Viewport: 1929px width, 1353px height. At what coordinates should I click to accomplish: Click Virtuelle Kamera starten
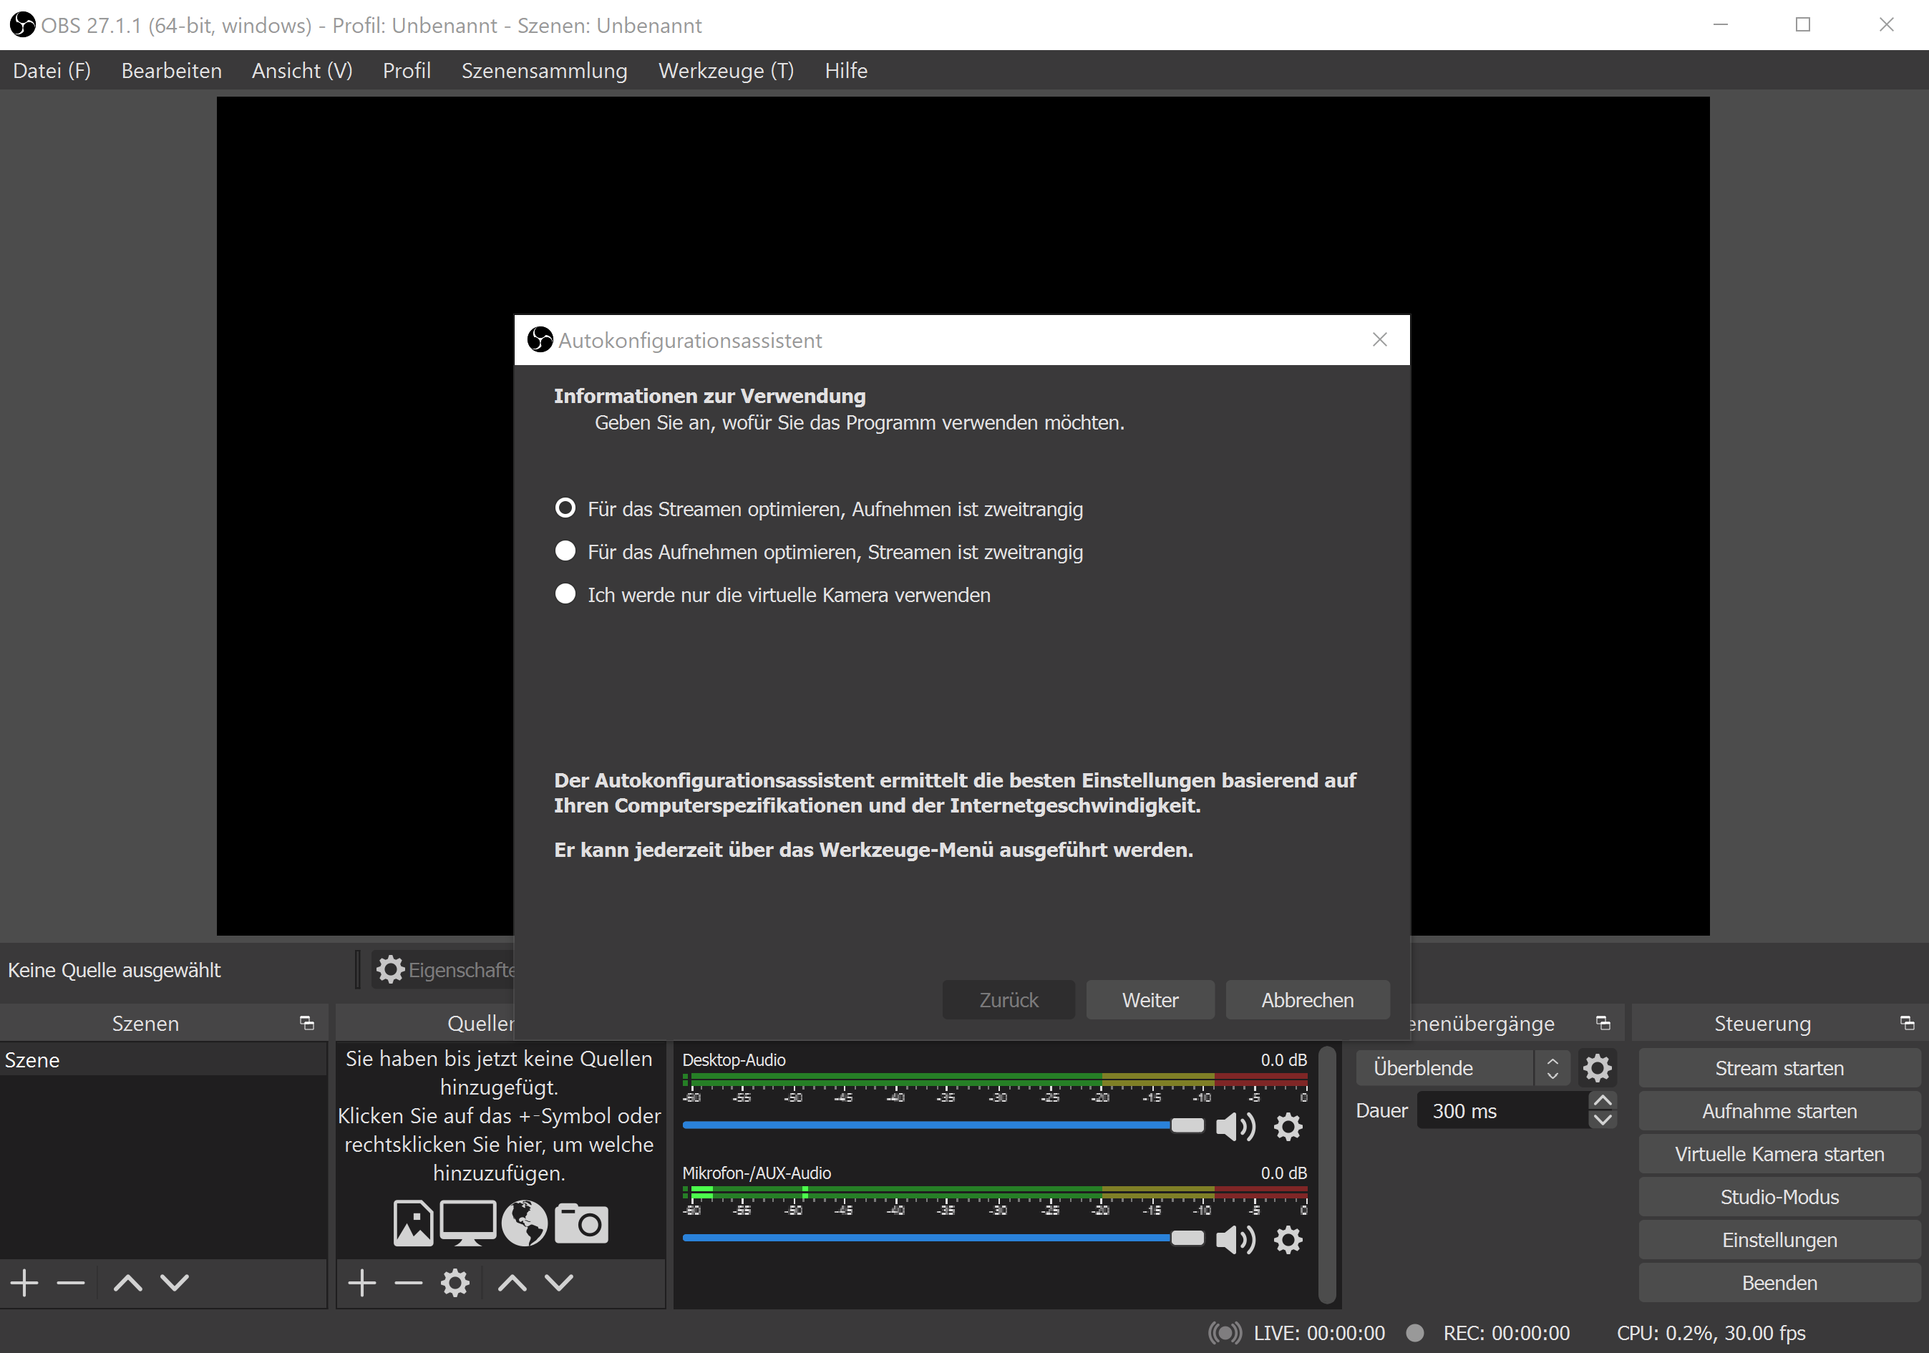(x=1779, y=1153)
